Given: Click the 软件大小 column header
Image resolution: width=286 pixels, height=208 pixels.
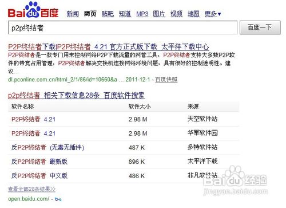Looking at the screenshot, I should click(140, 107).
